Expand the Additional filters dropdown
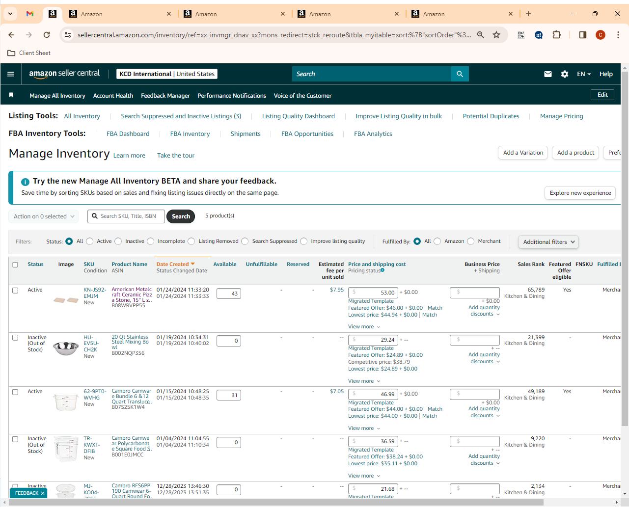Image resolution: width=629 pixels, height=507 pixels. [548, 242]
